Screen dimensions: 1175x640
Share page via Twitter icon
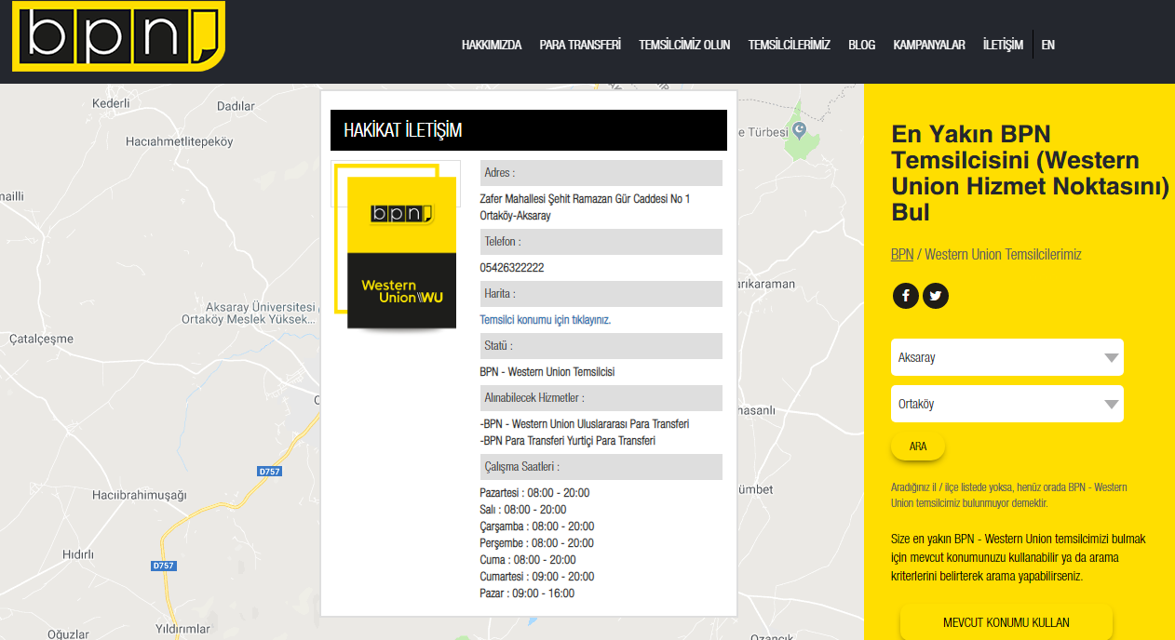(x=936, y=296)
